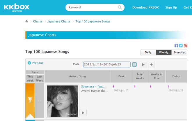
Task: Share chart on Facebook
Action: pos(176,45)
